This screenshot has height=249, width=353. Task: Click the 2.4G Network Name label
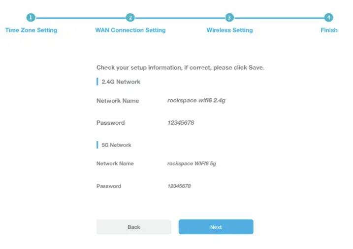coord(118,101)
